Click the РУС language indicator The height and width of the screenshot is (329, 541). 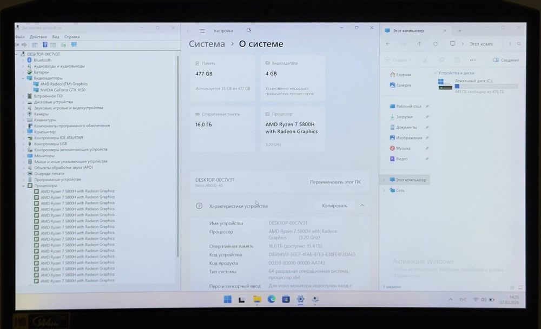point(463,300)
